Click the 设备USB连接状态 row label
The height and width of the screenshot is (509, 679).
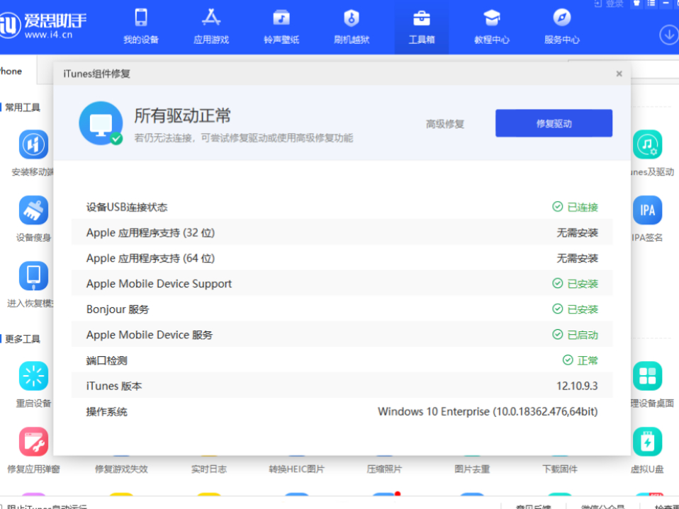[127, 207]
